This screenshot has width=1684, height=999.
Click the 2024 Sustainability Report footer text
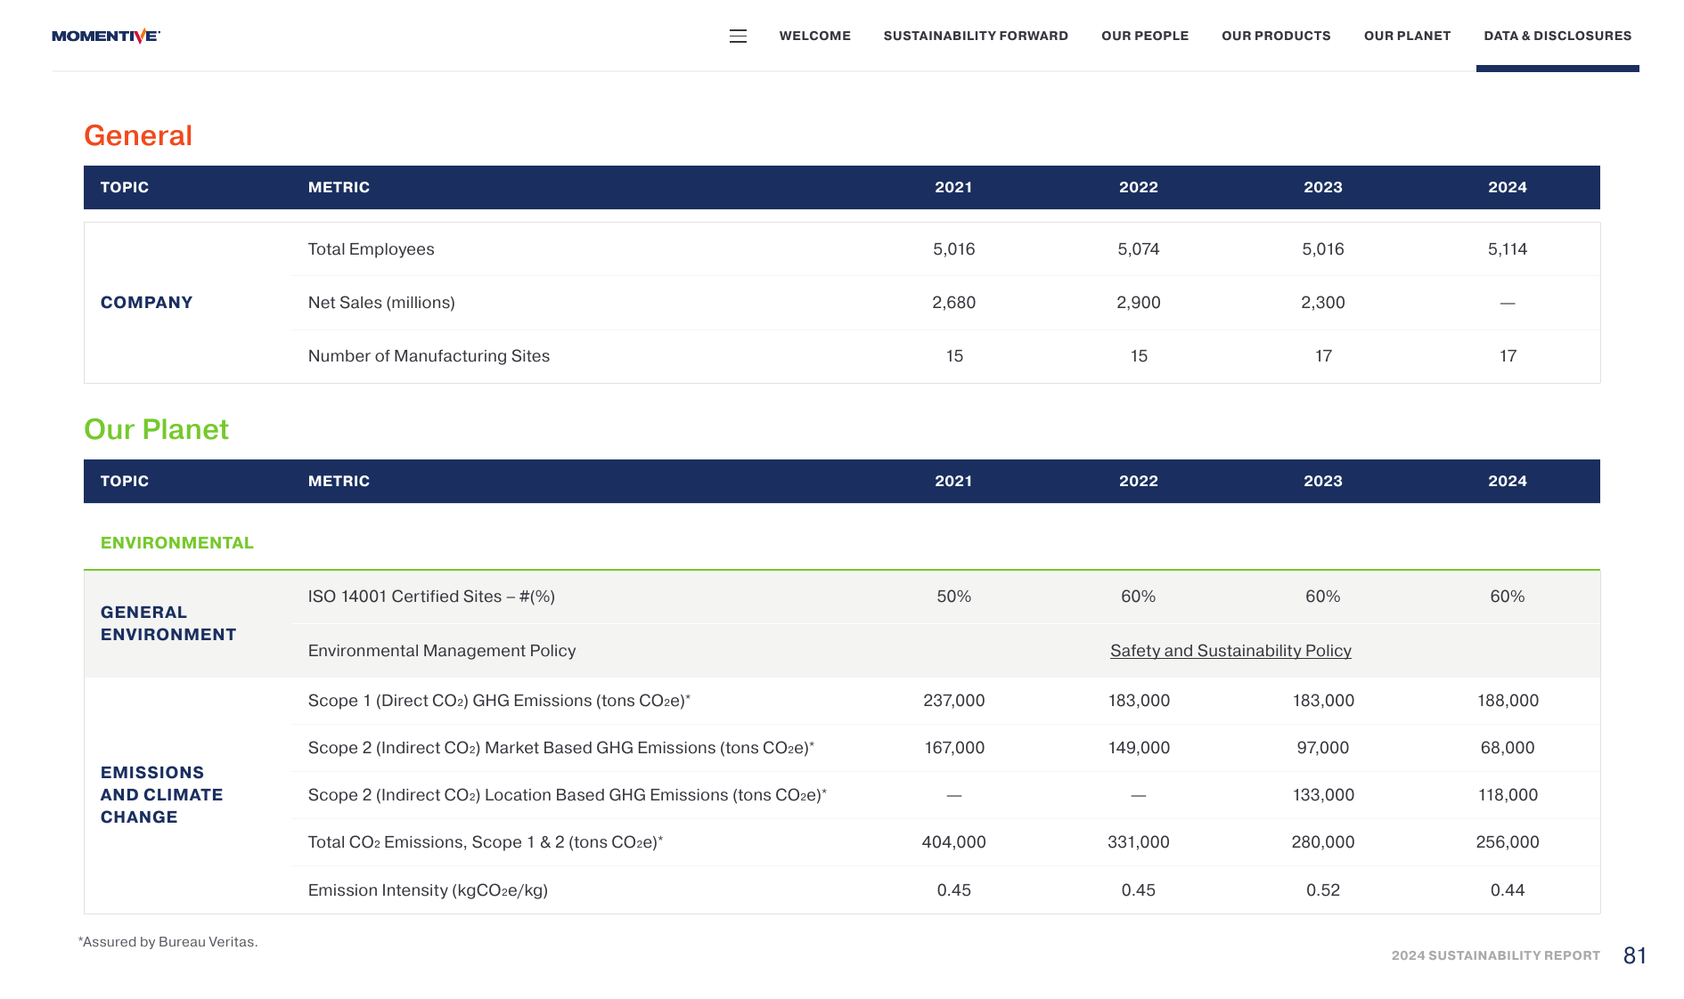[1496, 955]
